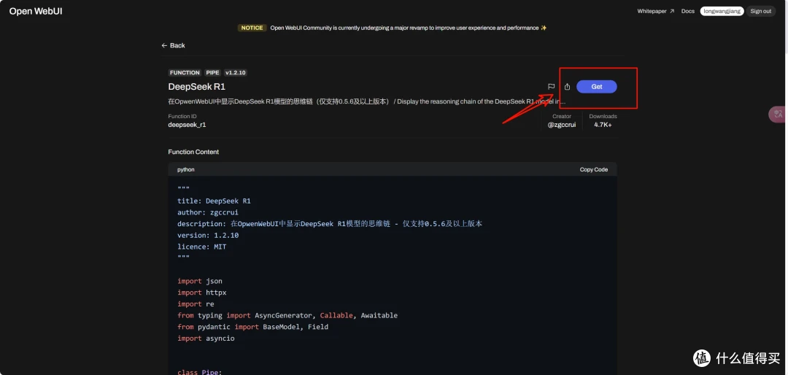Screen dimensions: 788x375
Task: Click the 'import asyncio' code line
Action: pyautogui.click(x=206, y=339)
